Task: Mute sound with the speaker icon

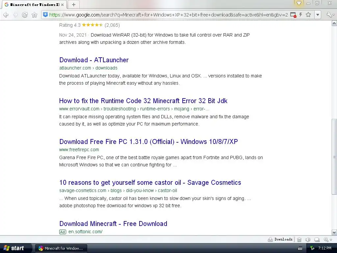Action: pyautogui.click(x=308, y=239)
